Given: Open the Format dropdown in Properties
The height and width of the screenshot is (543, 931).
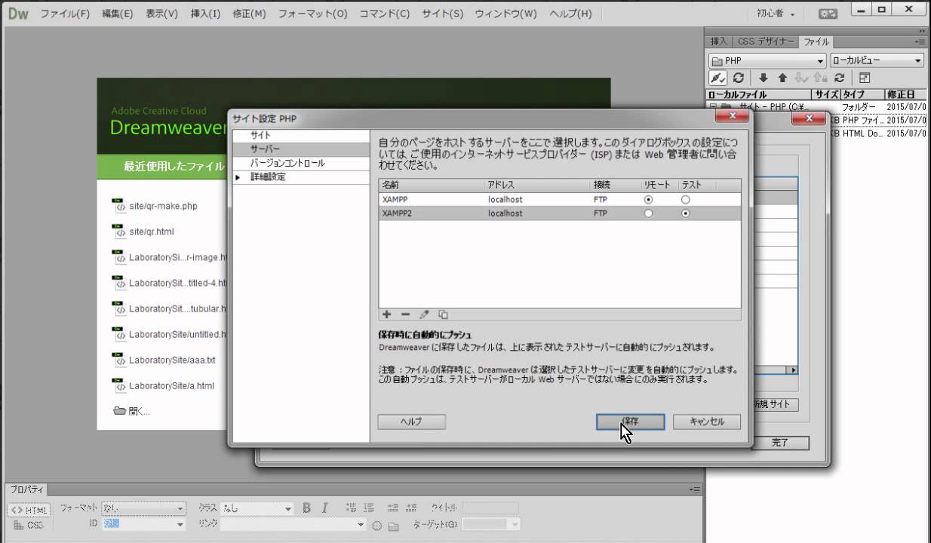Looking at the screenshot, I should click(x=143, y=508).
